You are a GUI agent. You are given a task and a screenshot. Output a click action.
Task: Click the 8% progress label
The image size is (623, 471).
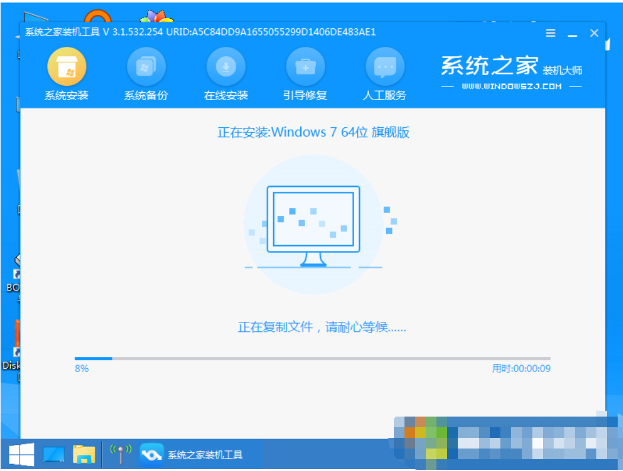click(82, 369)
